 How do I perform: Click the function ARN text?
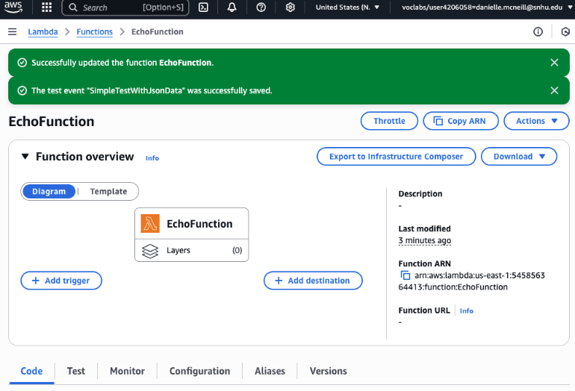pyautogui.click(x=472, y=281)
